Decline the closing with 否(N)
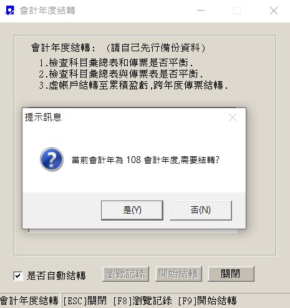This screenshot has height=308, width=290. [201, 210]
